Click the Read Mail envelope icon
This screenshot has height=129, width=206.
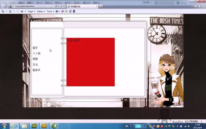tap(17, 11)
